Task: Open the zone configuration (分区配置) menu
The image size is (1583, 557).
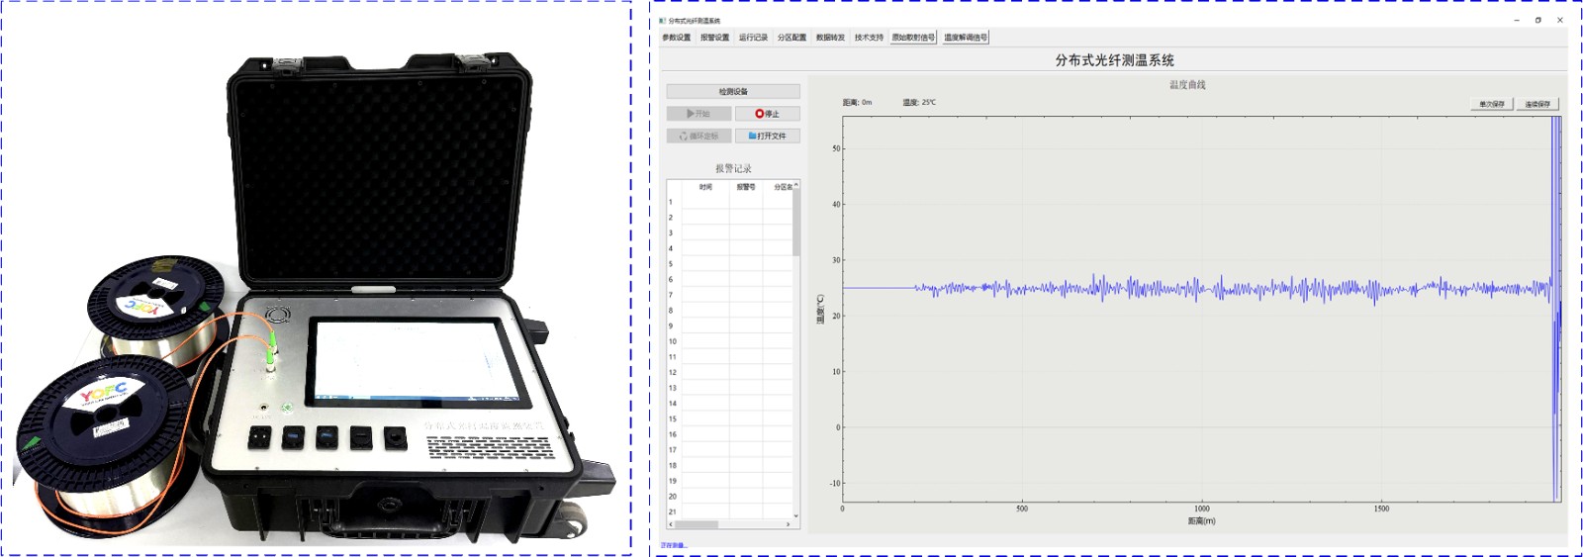Action: 791,38
